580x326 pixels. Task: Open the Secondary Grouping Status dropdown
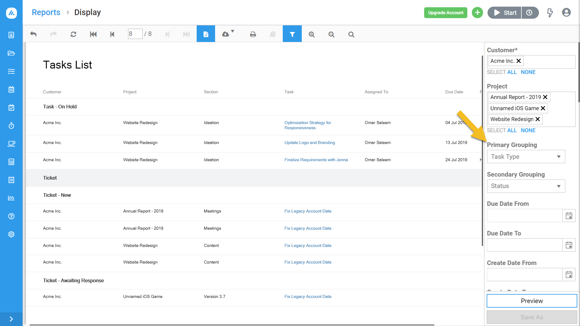point(526,186)
